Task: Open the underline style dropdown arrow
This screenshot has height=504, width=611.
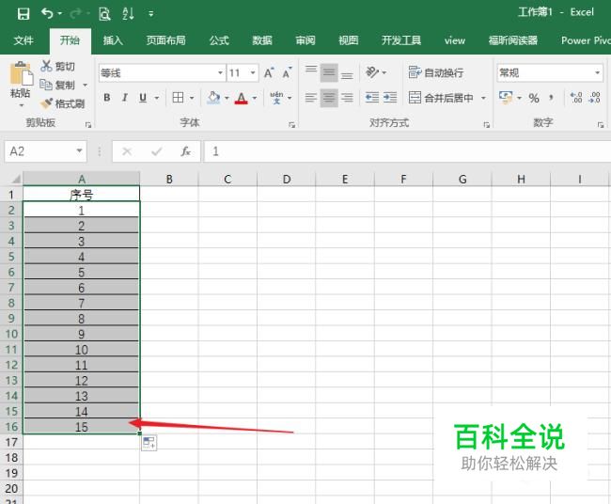Action: pos(157,98)
